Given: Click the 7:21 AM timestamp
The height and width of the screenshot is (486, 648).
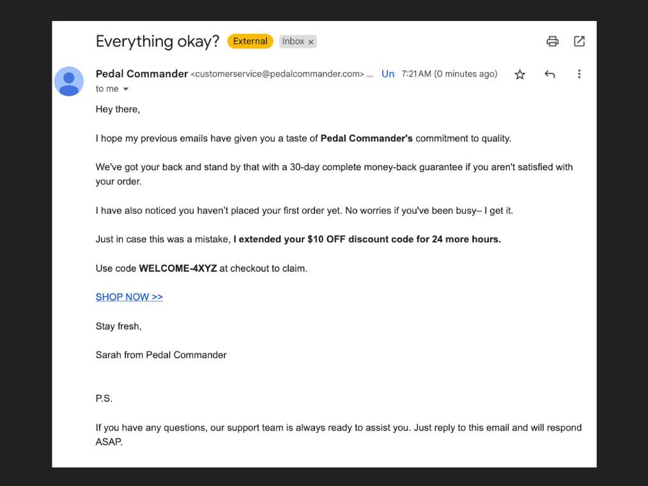Looking at the screenshot, I should (x=416, y=74).
